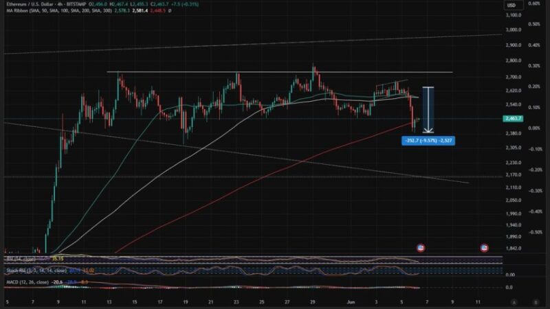Click the round button right of auto scale

536,302
